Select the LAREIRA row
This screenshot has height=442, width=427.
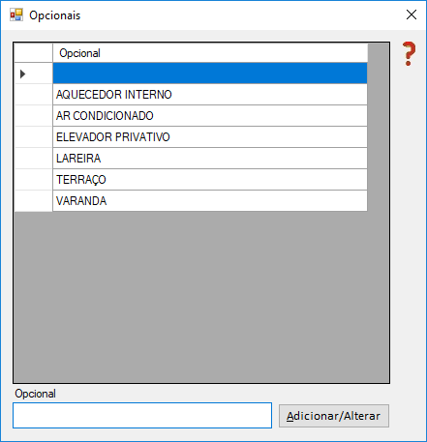tap(210, 159)
